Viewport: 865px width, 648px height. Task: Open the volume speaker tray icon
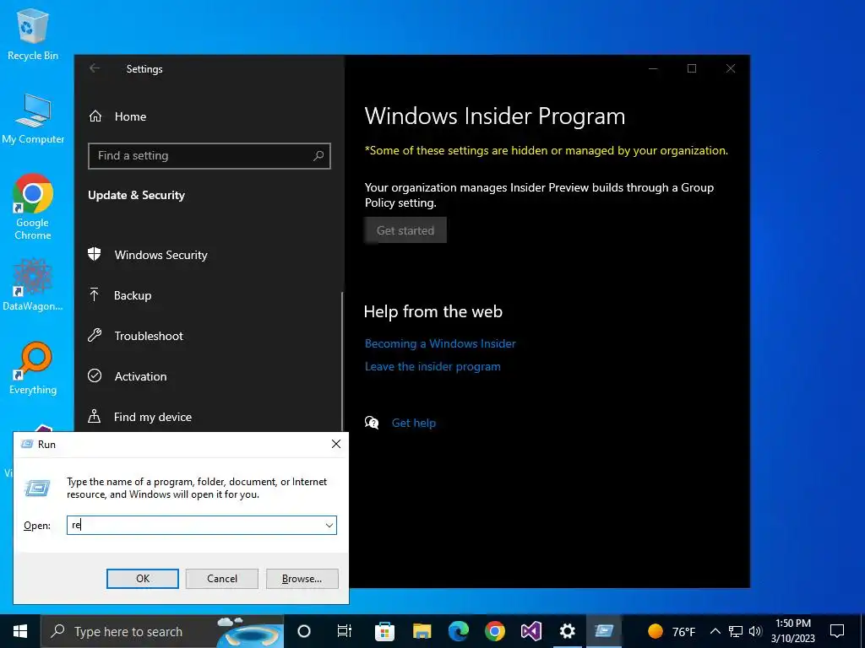(755, 631)
